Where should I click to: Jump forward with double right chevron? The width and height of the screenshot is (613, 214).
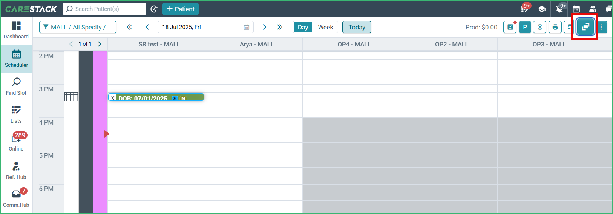tap(280, 27)
